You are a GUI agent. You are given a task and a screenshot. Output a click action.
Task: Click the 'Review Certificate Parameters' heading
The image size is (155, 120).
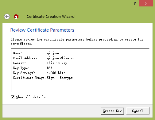[42, 30]
